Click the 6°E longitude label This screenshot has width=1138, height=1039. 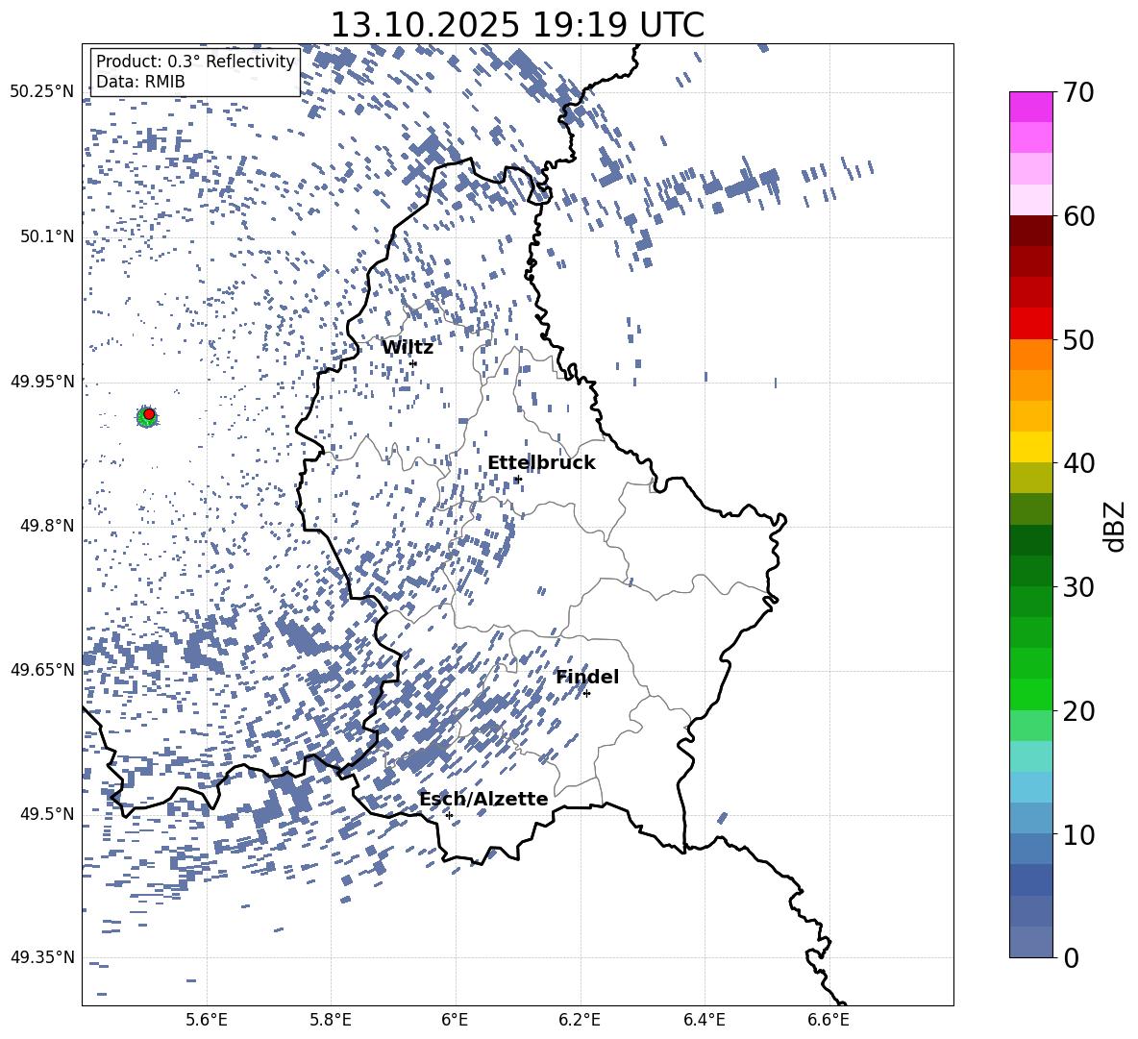(x=455, y=1020)
